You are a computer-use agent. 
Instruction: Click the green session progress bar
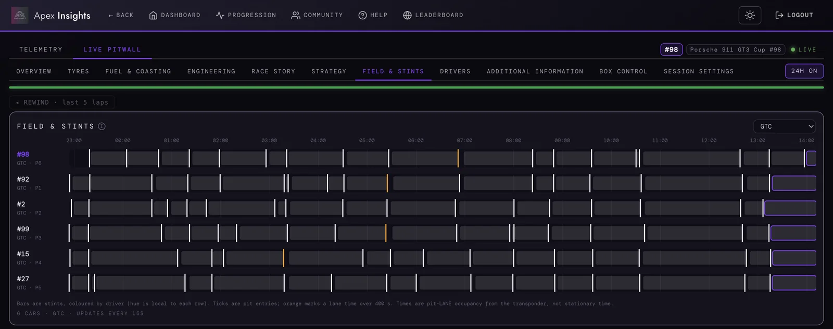(x=416, y=87)
